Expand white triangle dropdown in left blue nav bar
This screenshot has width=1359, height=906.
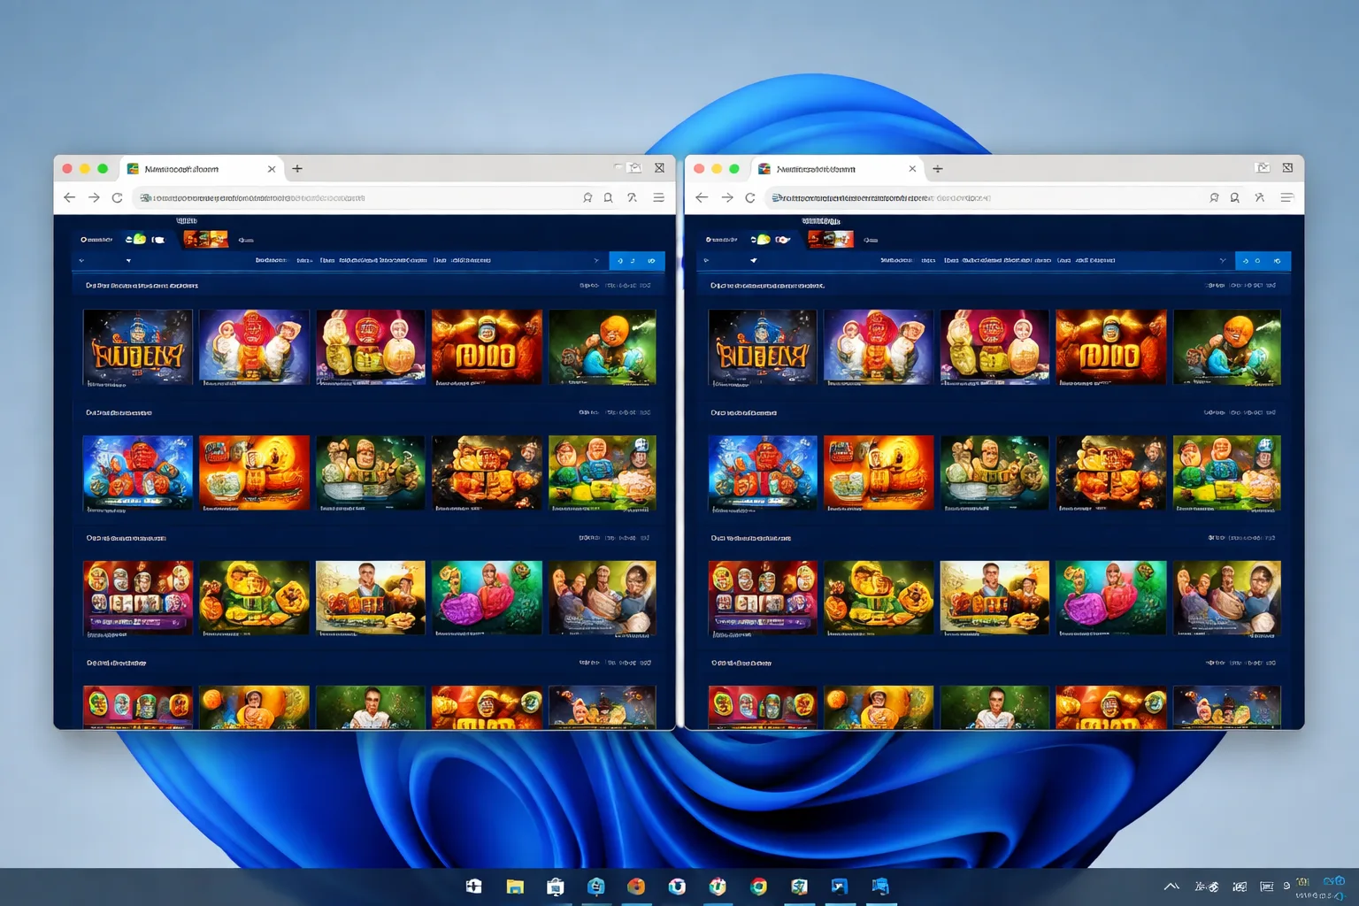[x=128, y=261]
